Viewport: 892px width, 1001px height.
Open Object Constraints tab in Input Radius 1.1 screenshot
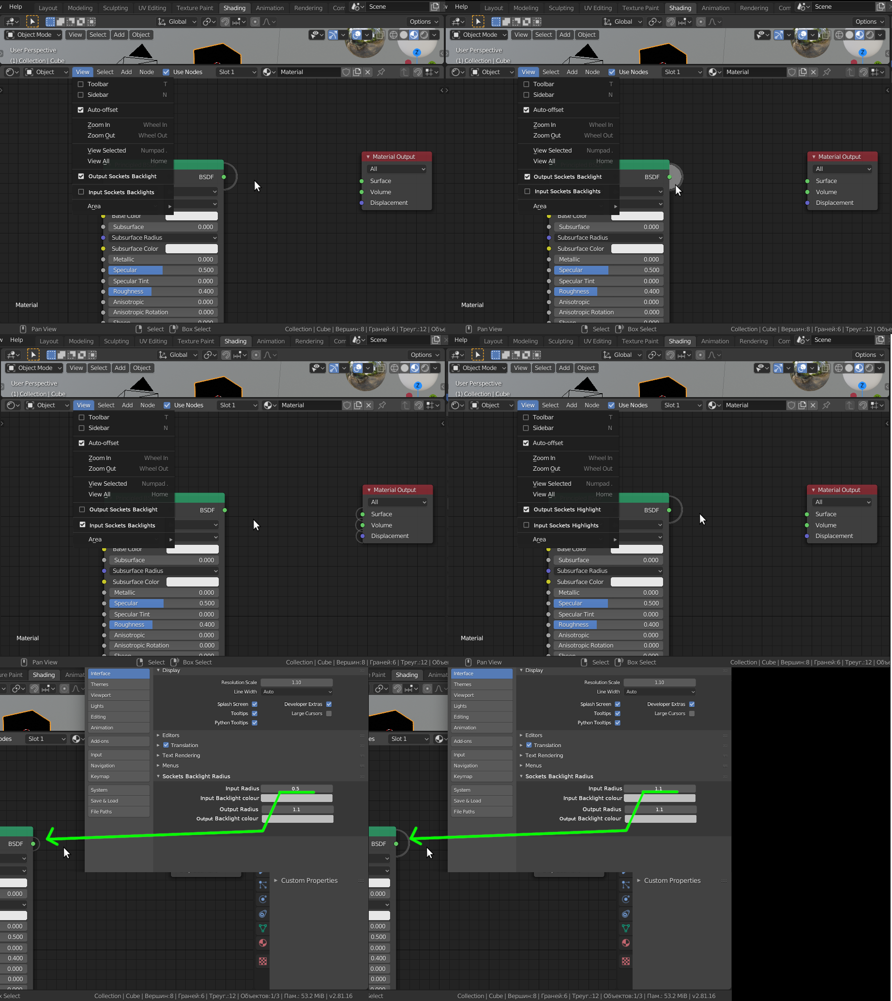pyautogui.click(x=626, y=914)
